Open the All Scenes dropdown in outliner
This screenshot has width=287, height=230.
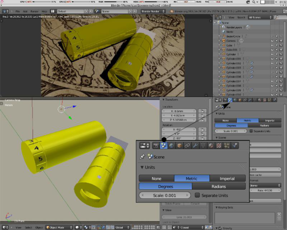(260, 17)
